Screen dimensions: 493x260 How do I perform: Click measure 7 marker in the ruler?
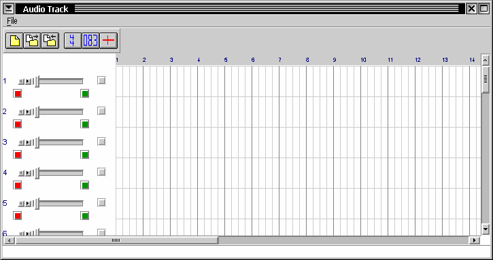click(280, 60)
